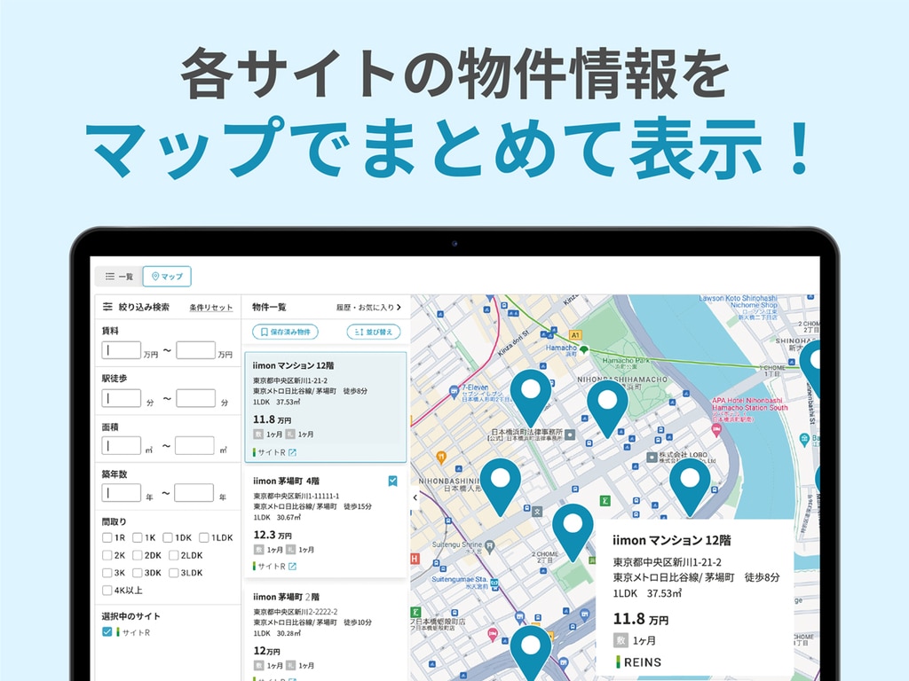Click the 条件リセット link

coord(210,308)
